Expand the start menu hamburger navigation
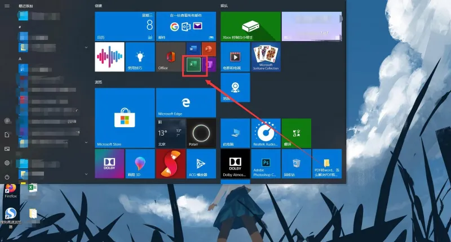This screenshot has width=451, height=242. (7, 6)
